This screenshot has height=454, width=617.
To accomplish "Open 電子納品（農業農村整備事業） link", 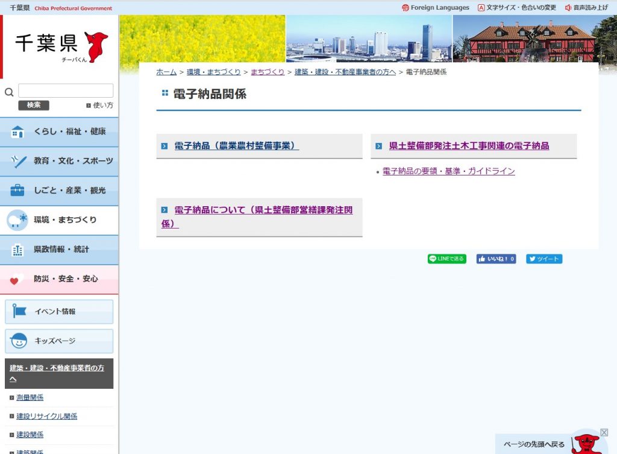I will (236, 146).
